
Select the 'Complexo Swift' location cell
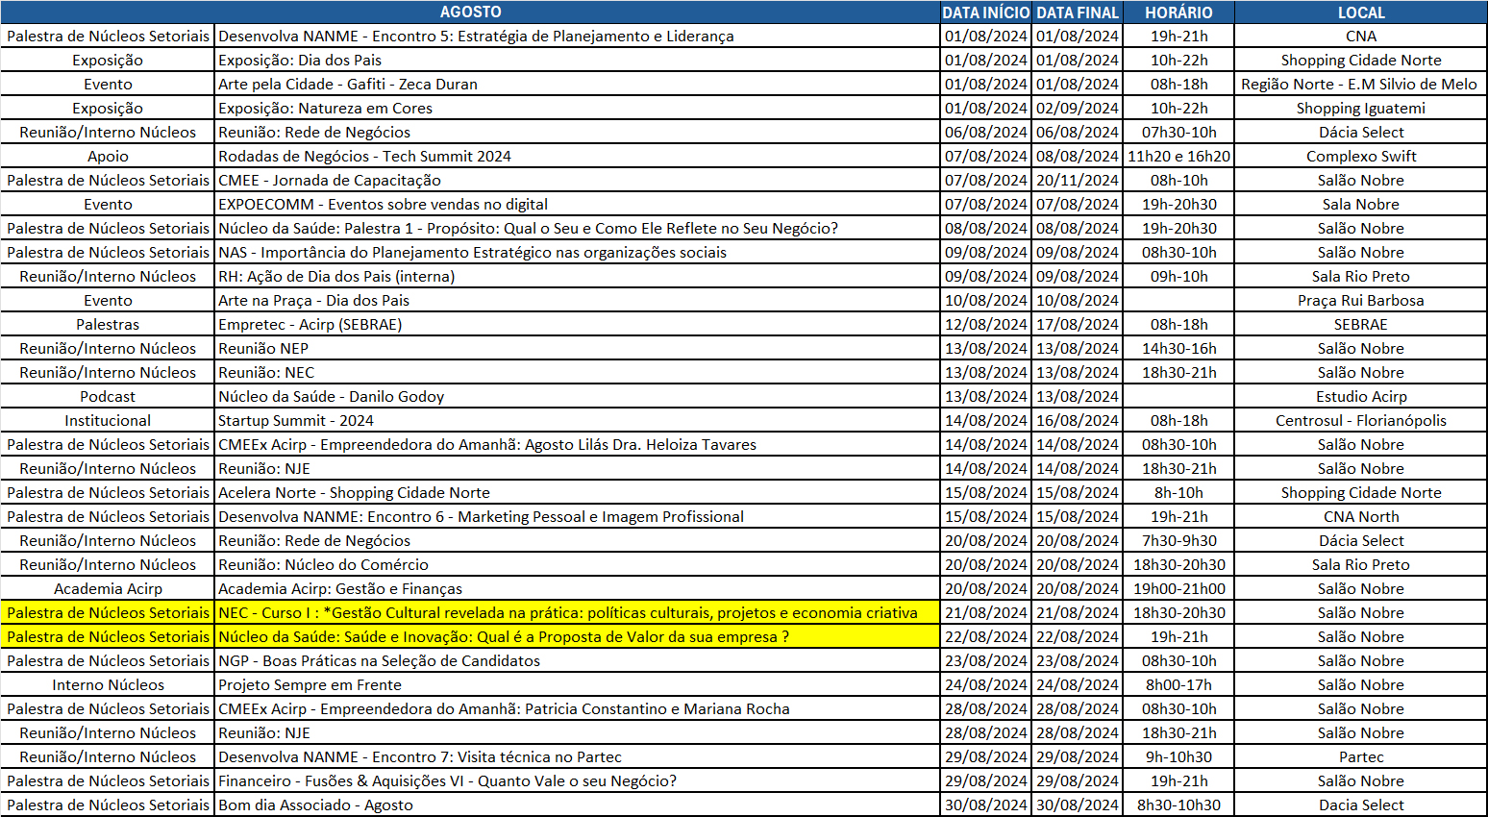click(x=1361, y=156)
